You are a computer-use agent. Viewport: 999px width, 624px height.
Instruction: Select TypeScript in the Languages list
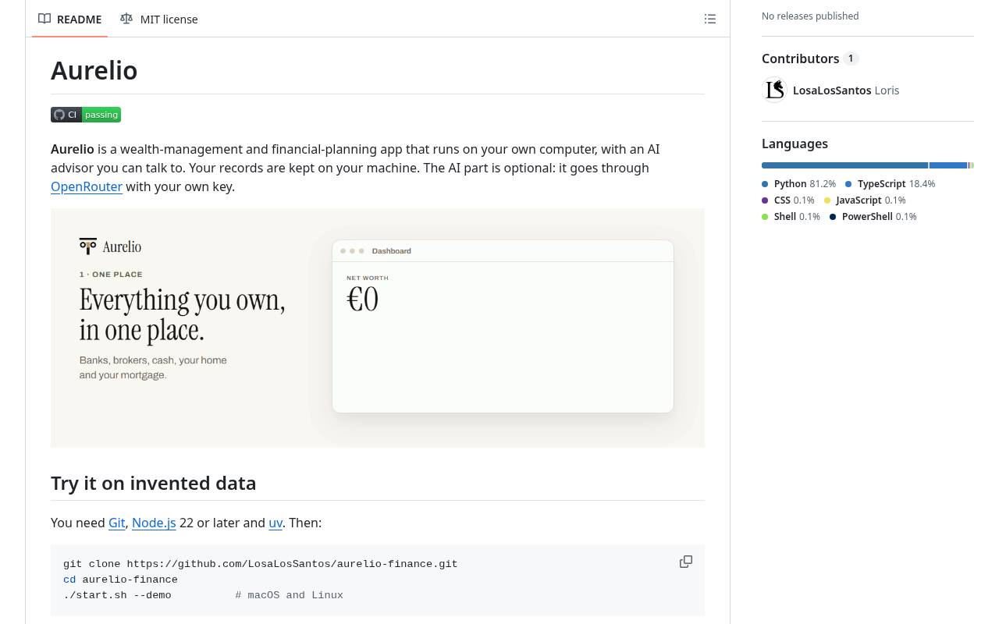tap(890, 184)
